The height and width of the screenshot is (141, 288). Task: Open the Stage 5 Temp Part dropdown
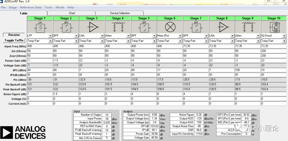click(154, 41)
